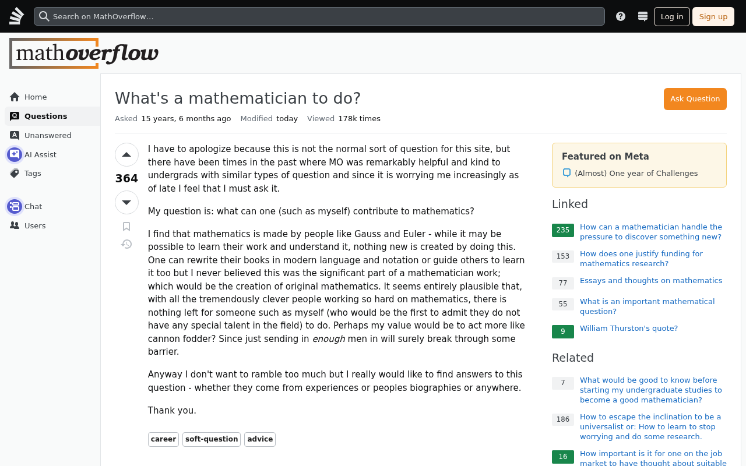
Task: Click the Log in button
Action: pyautogui.click(x=672, y=16)
